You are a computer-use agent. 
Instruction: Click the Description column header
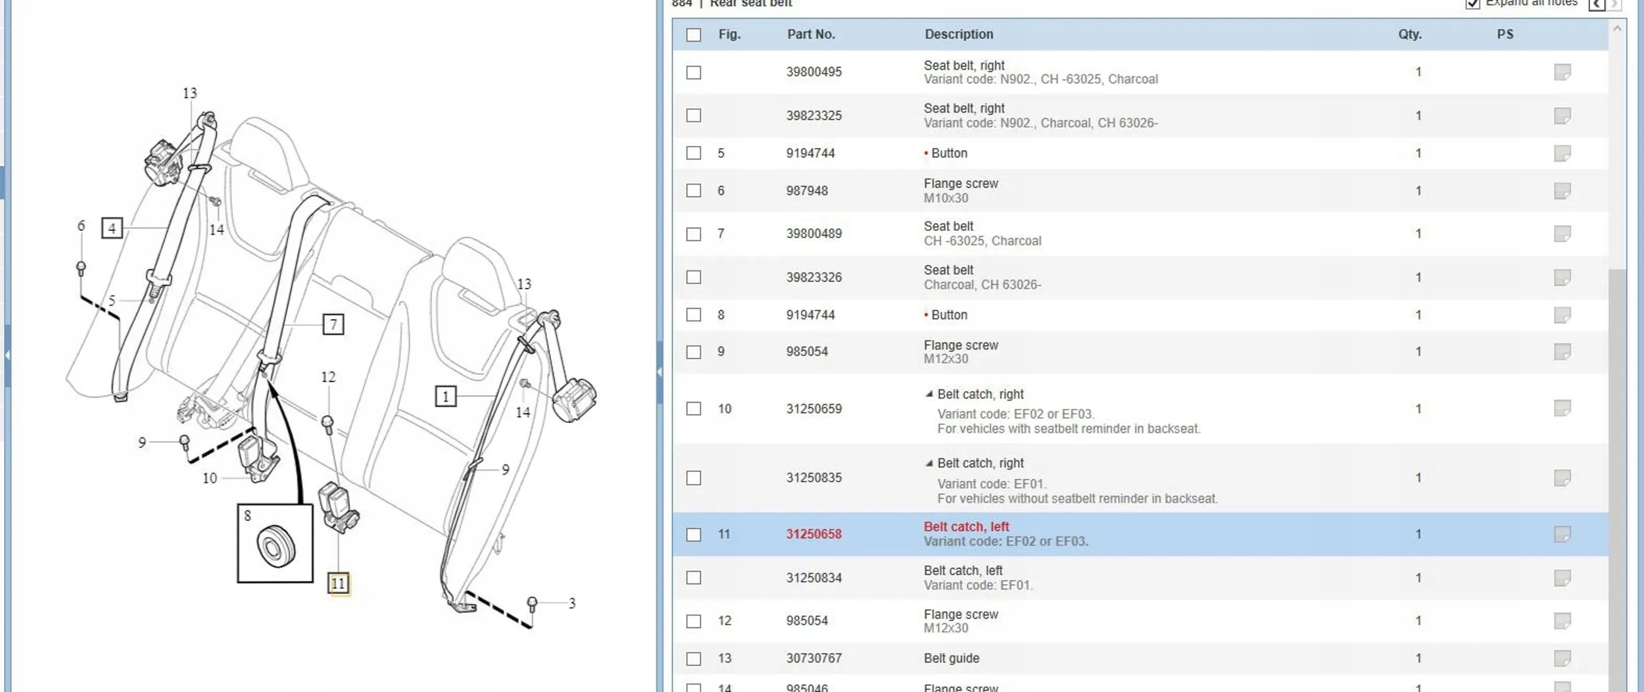959,34
